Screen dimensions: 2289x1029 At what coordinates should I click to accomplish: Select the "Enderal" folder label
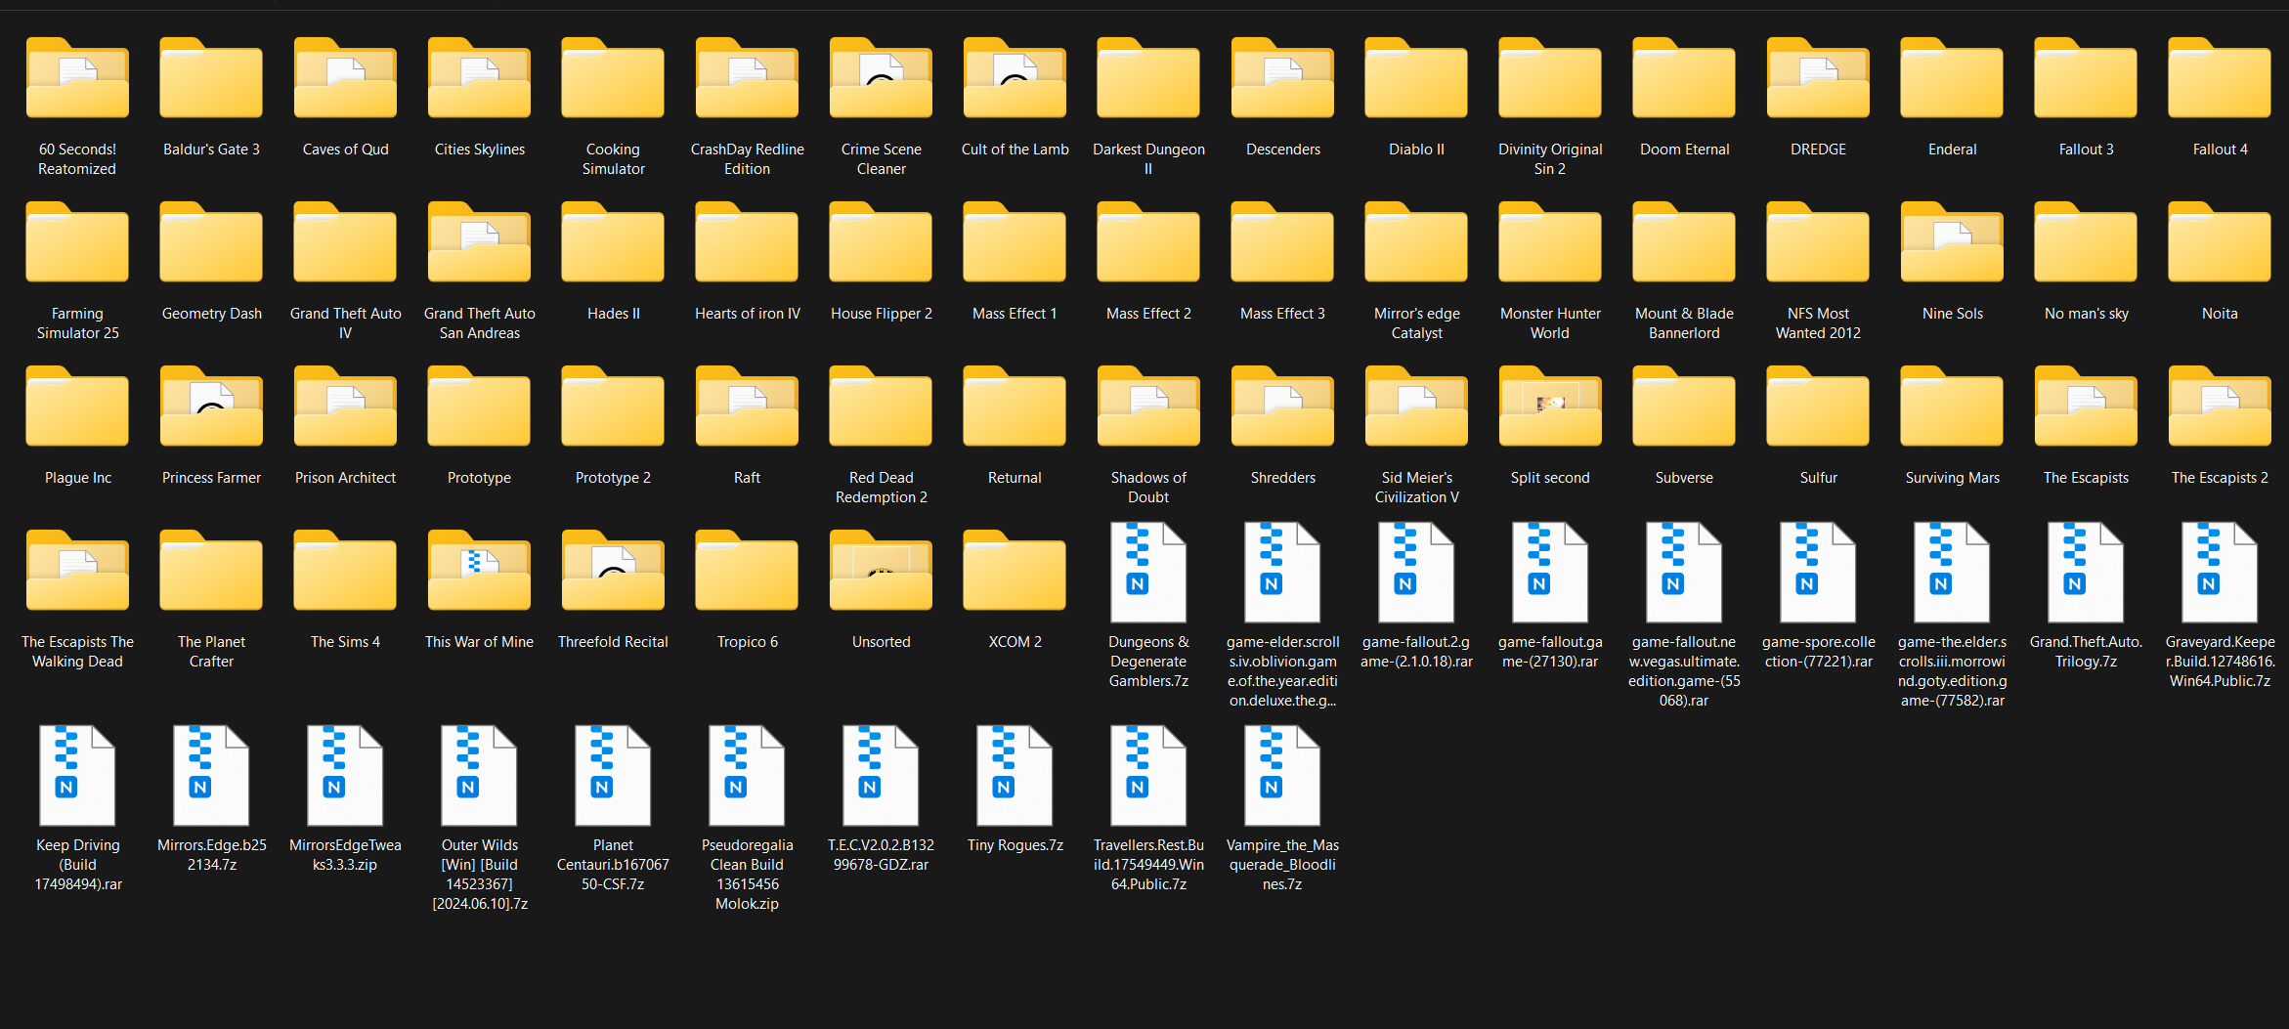1953,150
